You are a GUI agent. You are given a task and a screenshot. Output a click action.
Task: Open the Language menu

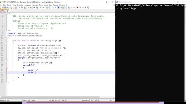pos(28,5)
